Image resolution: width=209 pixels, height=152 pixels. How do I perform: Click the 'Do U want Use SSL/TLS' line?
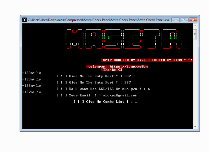103,89
